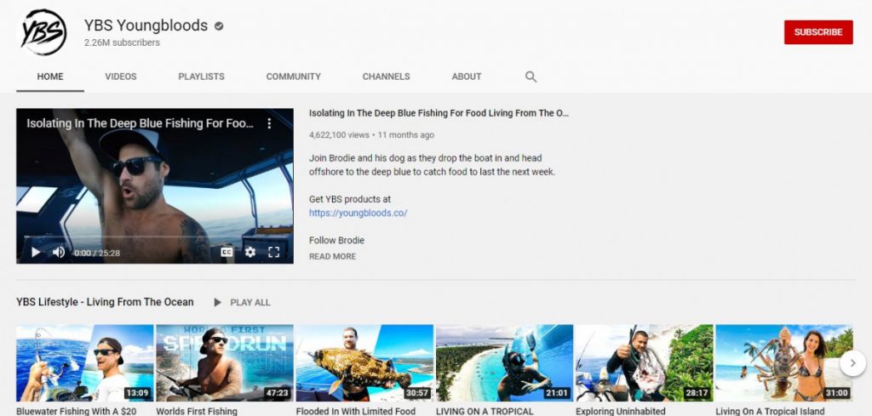This screenshot has height=416, width=872.
Task: Toggle closed captions CC on featured video
Action: click(x=227, y=252)
